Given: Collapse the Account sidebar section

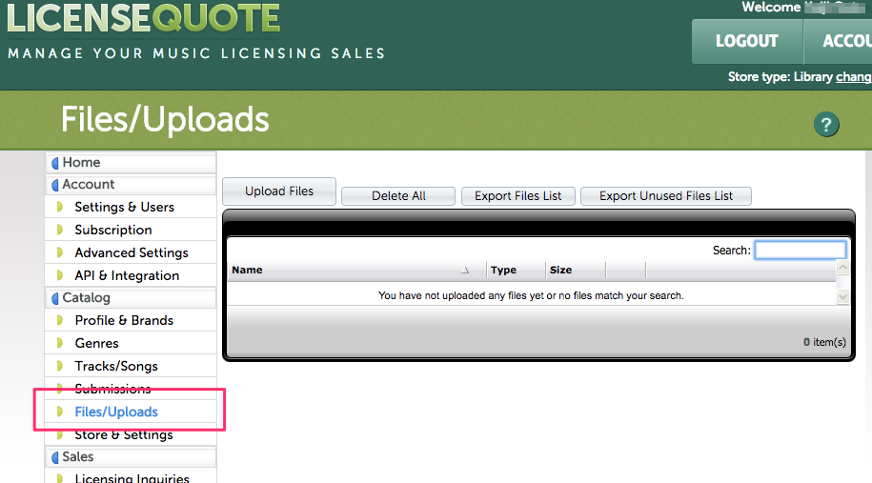Looking at the screenshot, I should click(88, 185).
